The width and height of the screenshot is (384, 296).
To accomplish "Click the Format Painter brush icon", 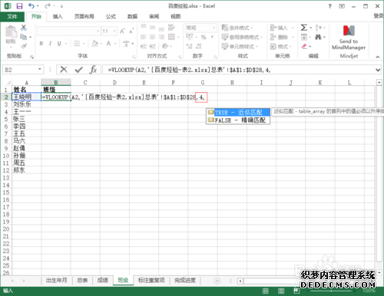I will click(24, 46).
